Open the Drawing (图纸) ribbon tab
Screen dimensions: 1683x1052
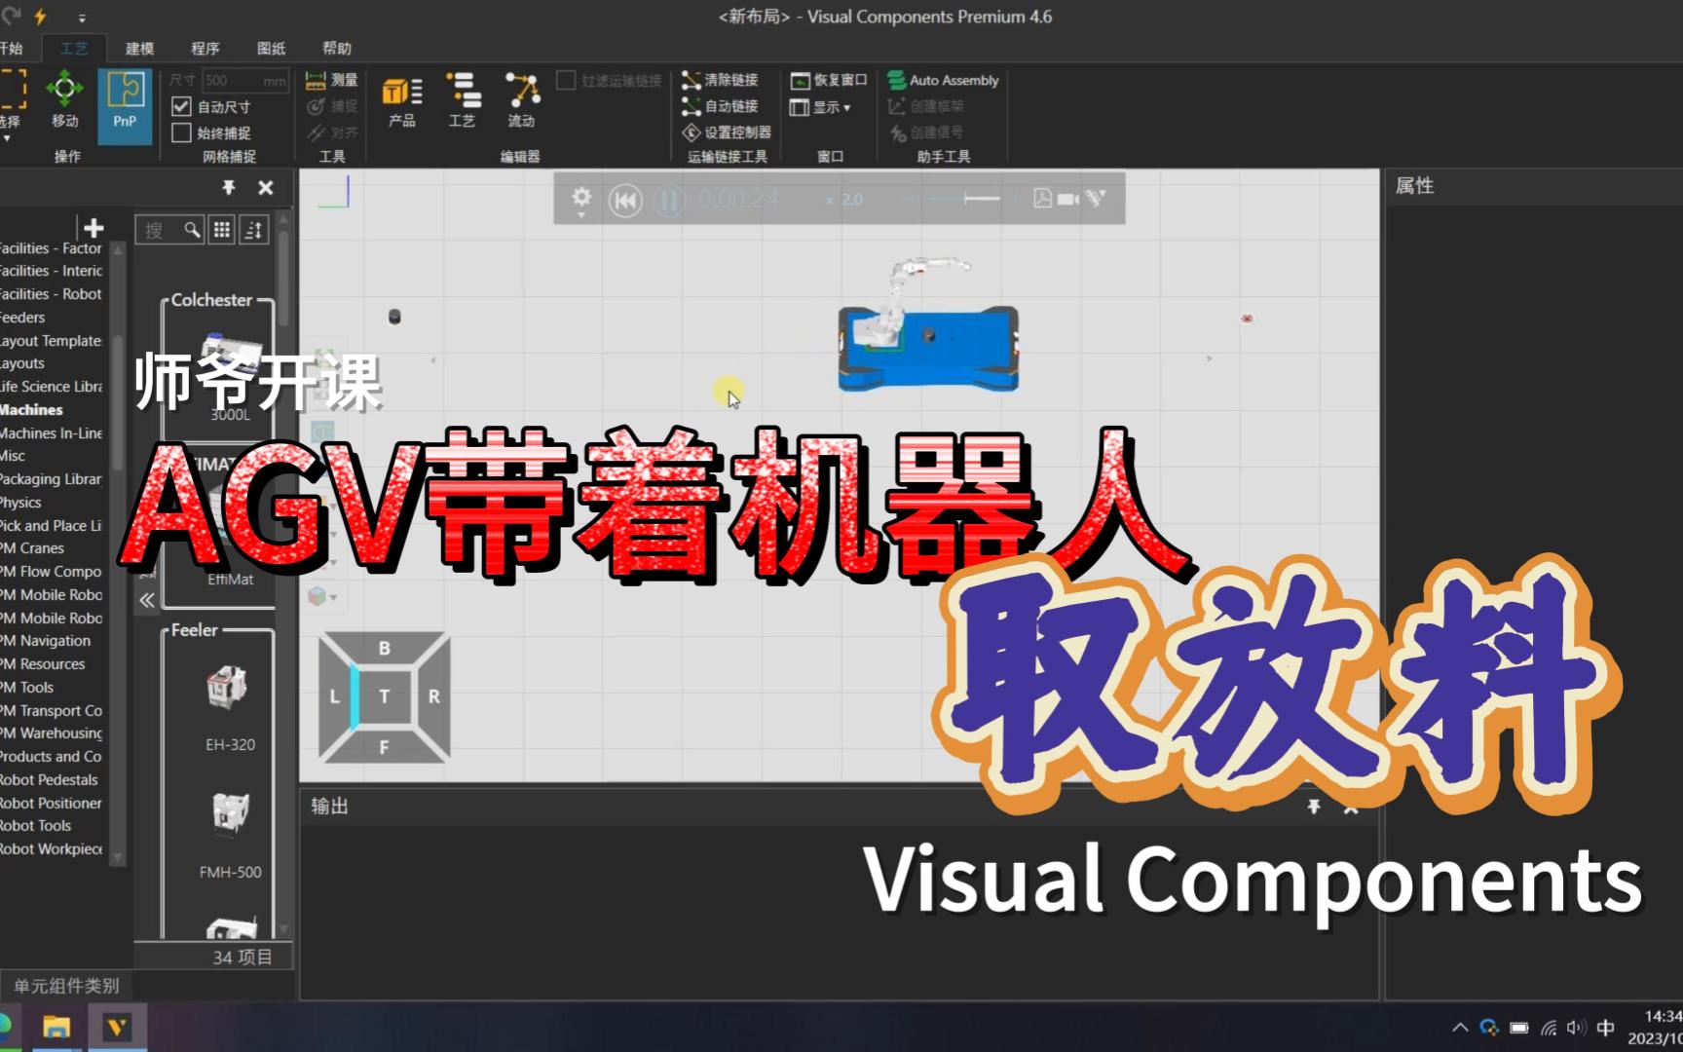click(x=271, y=48)
